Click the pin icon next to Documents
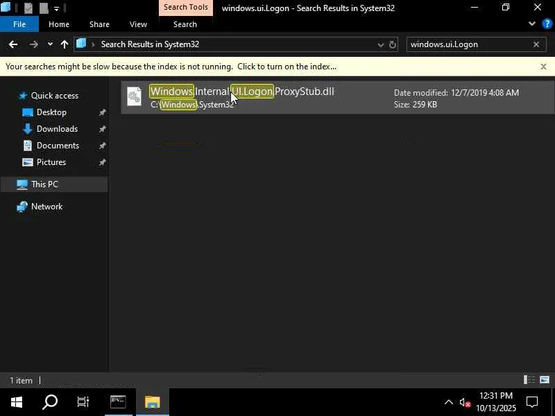Image resolution: width=555 pixels, height=416 pixels. 102,146
